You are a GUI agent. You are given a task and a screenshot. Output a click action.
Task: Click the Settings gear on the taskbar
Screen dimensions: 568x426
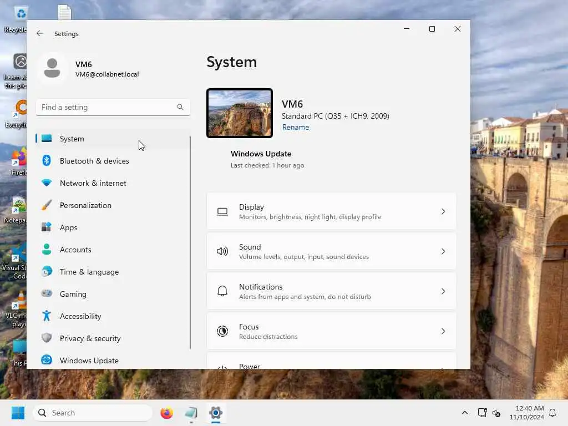216,413
